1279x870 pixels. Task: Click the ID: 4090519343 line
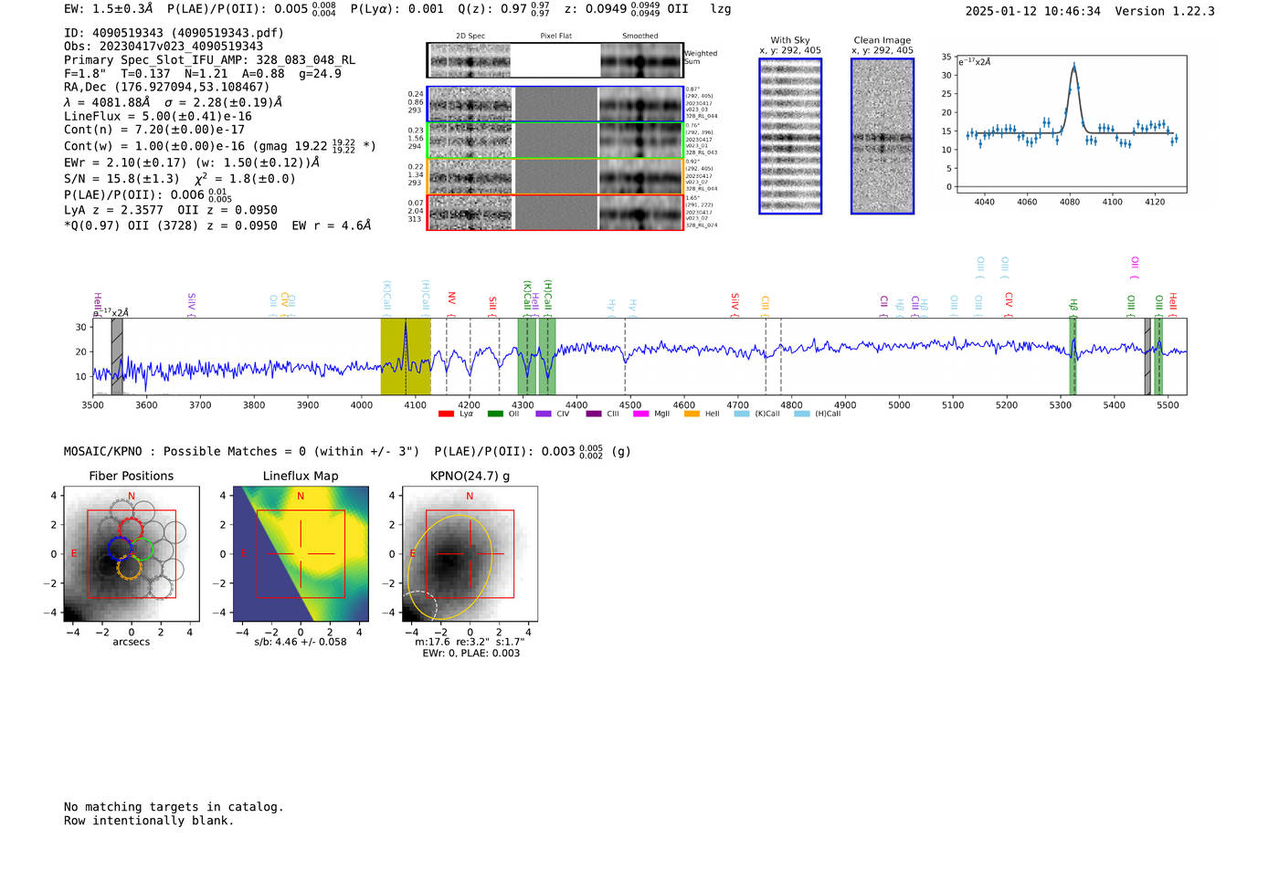(174, 33)
